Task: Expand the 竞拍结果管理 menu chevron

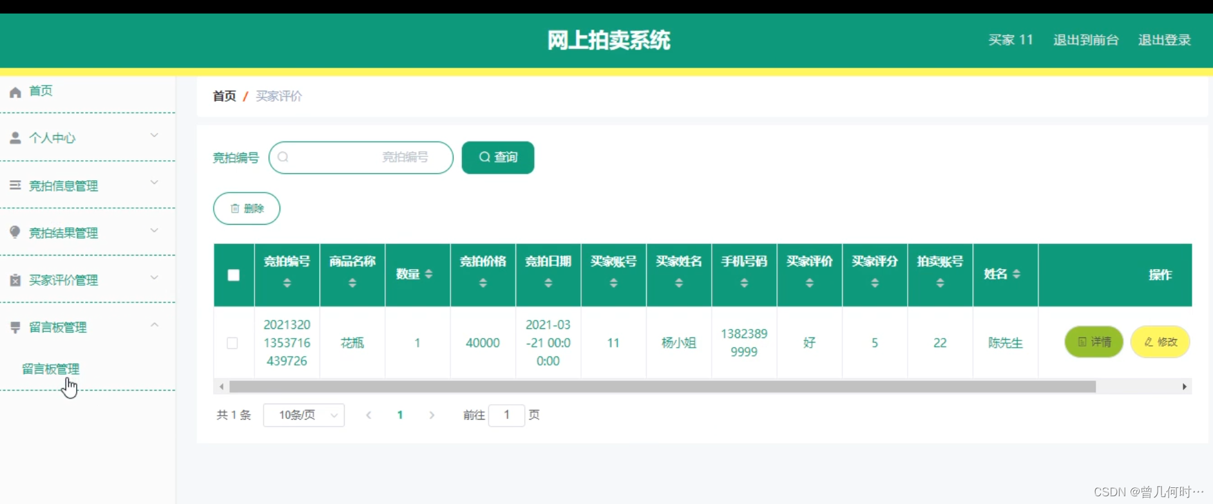Action: (155, 230)
